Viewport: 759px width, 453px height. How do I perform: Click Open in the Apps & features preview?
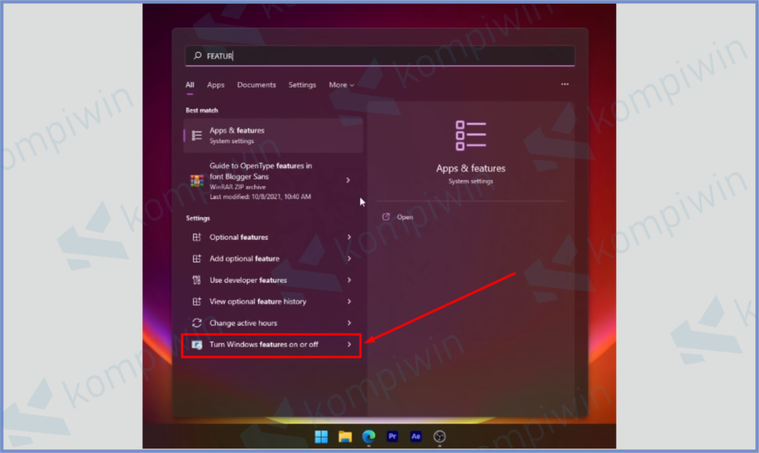405,217
